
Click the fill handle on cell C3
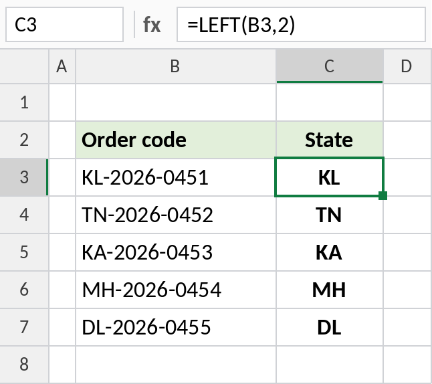383,196
